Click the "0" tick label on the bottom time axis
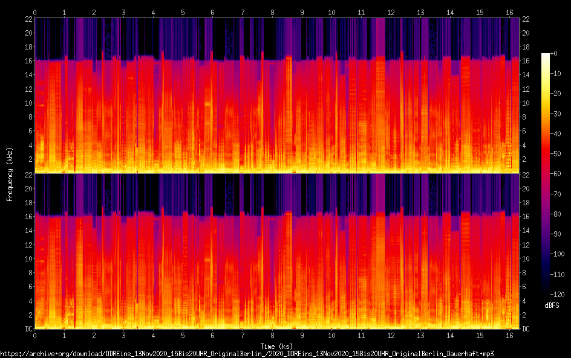Screen dimensions: 571x358 pyautogui.click(x=34, y=336)
